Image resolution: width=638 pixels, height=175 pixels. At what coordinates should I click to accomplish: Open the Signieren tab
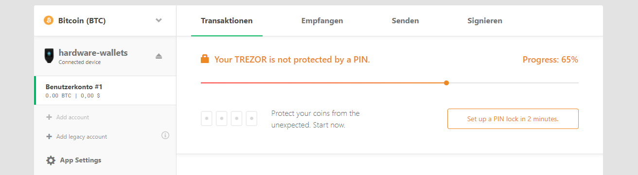(485, 21)
